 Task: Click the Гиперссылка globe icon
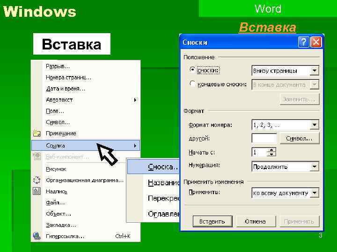pyautogui.click(x=37, y=236)
